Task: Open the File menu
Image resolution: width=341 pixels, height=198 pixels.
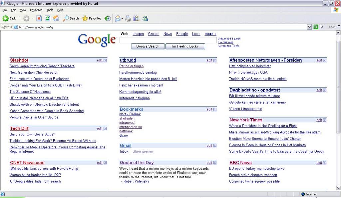Action: click(5, 10)
